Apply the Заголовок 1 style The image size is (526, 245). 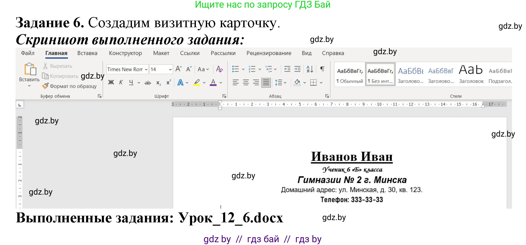410,75
